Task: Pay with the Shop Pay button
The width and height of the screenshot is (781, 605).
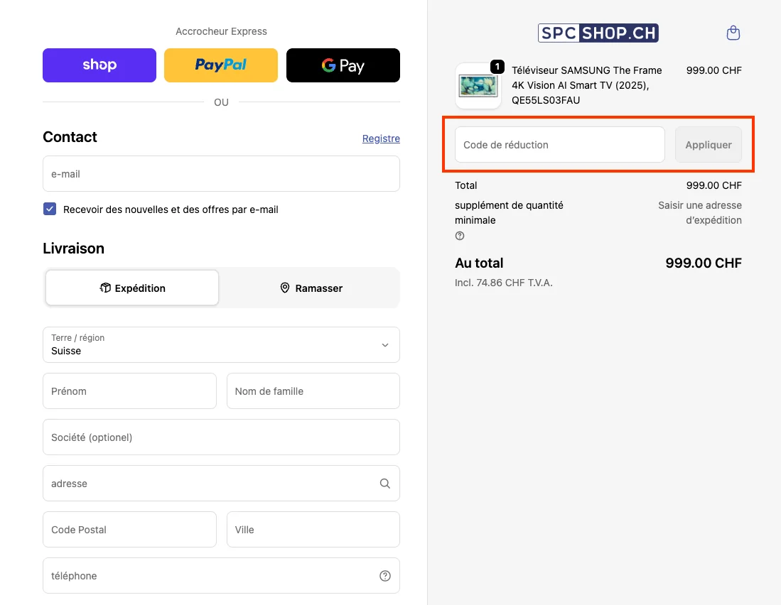Action: pos(99,65)
